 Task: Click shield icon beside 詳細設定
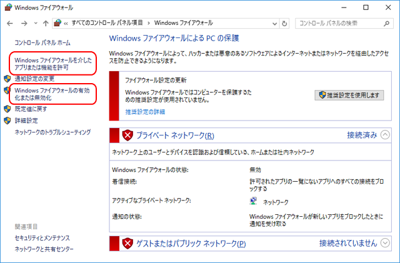pyautogui.click(x=7, y=121)
